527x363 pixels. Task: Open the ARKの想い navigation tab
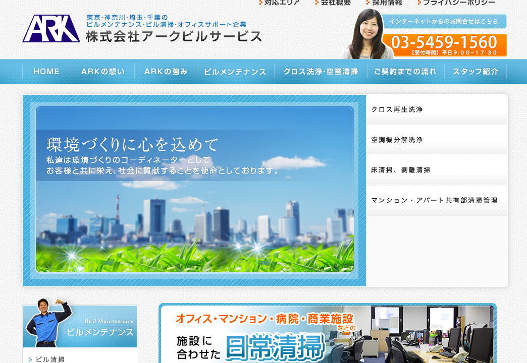pyautogui.click(x=102, y=72)
